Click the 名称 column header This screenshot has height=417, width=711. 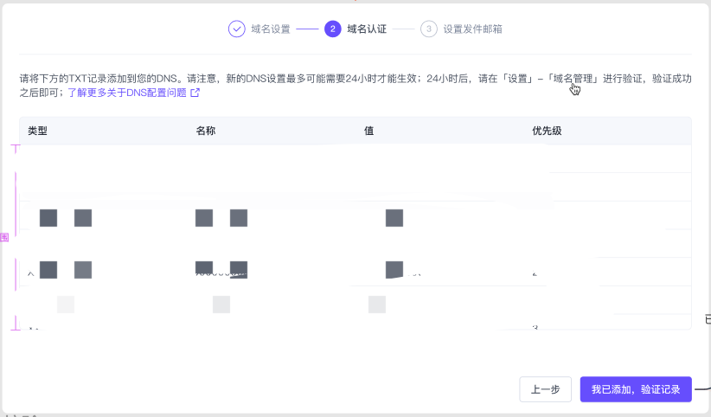(x=206, y=131)
